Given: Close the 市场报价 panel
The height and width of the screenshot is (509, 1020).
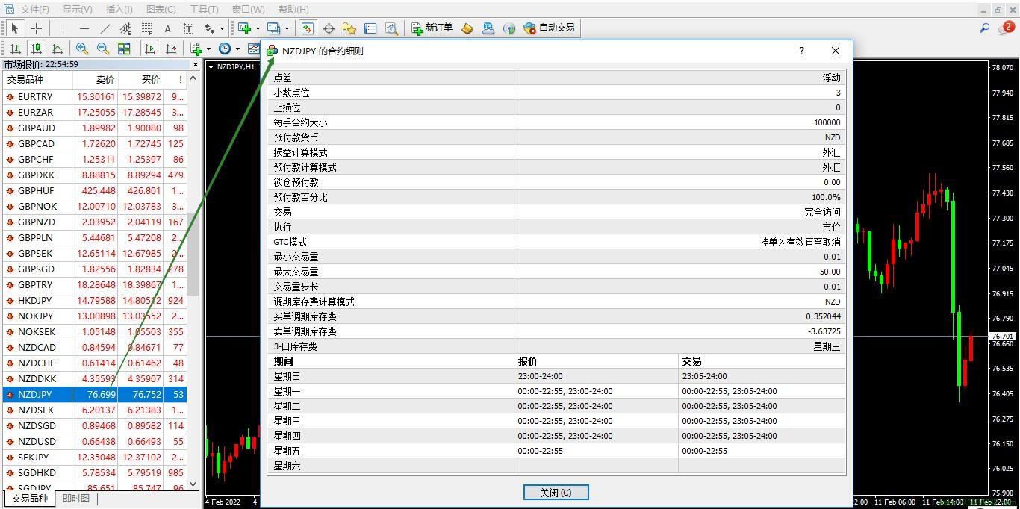Looking at the screenshot, I should tap(196, 65).
